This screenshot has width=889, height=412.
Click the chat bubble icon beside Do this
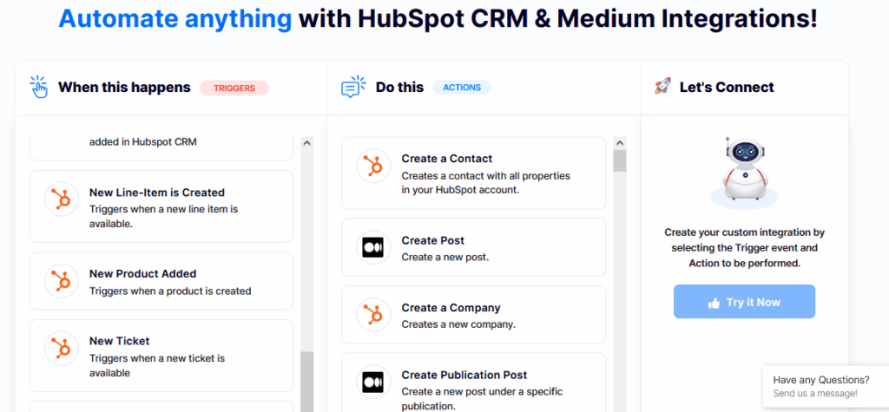[353, 88]
